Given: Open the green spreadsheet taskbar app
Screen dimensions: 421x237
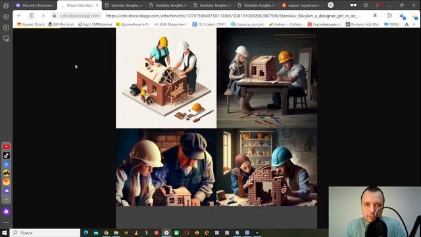Looking at the screenshot, I should 177,232.
